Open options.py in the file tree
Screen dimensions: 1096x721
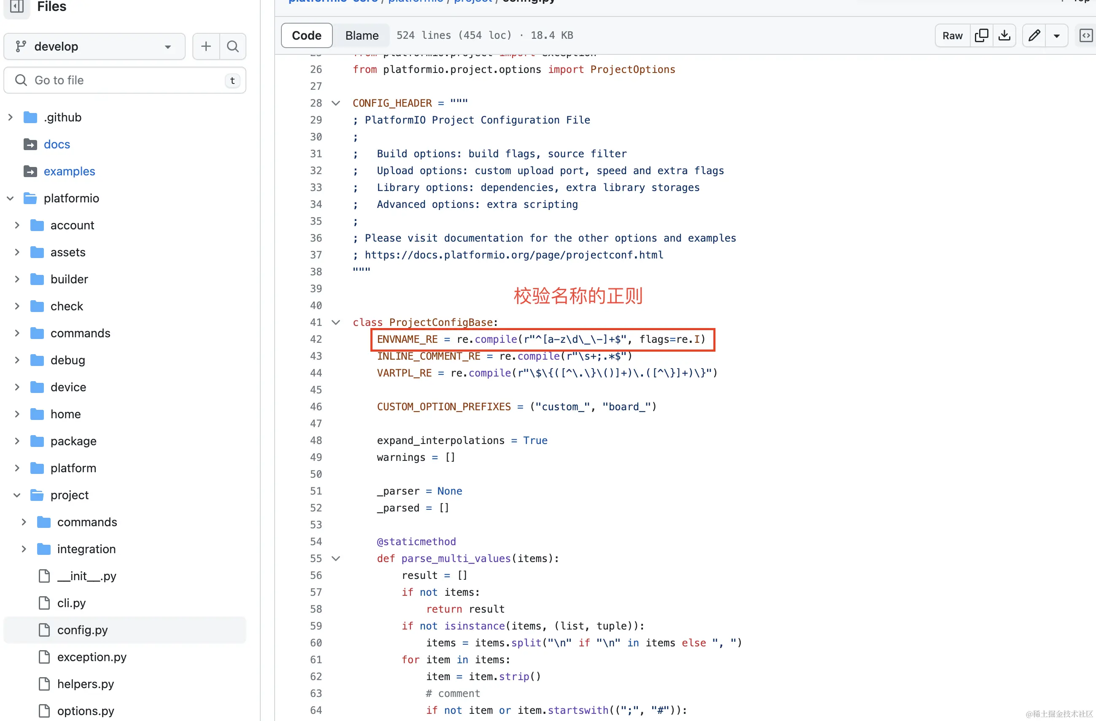point(86,711)
